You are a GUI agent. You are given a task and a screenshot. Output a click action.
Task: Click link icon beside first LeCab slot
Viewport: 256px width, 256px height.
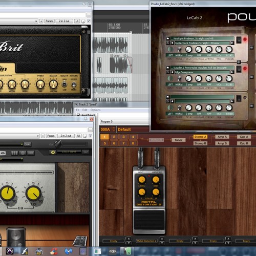pos(251,48)
